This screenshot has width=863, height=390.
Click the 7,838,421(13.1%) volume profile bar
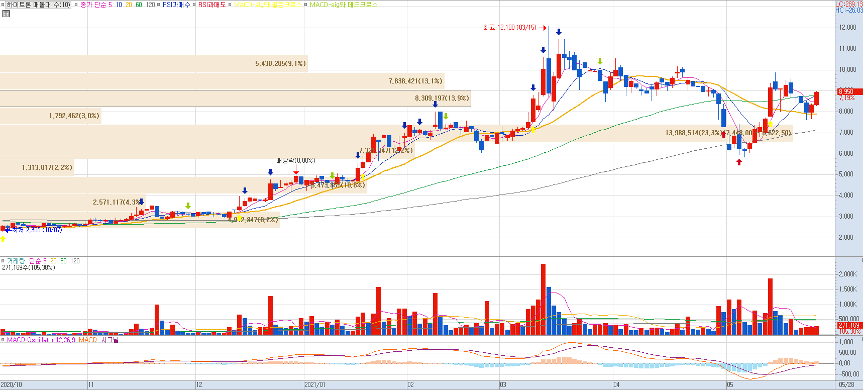coord(222,81)
